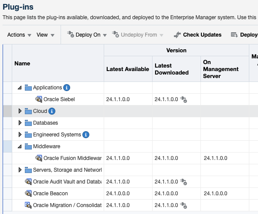Click the info icon next to Applications

point(67,88)
